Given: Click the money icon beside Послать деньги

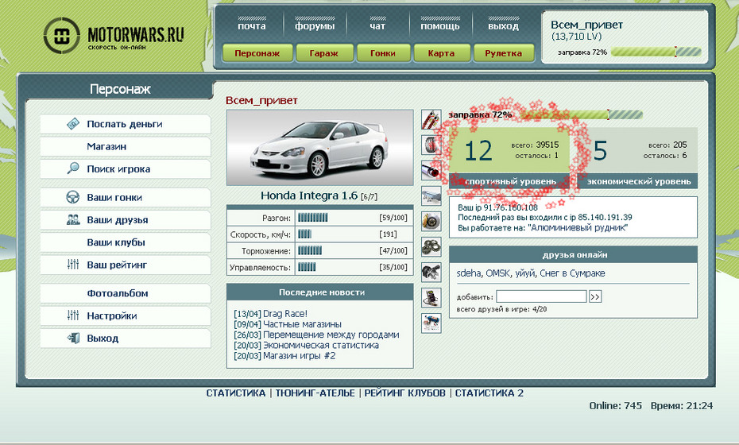Looking at the screenshot, I should click(73, 124).
